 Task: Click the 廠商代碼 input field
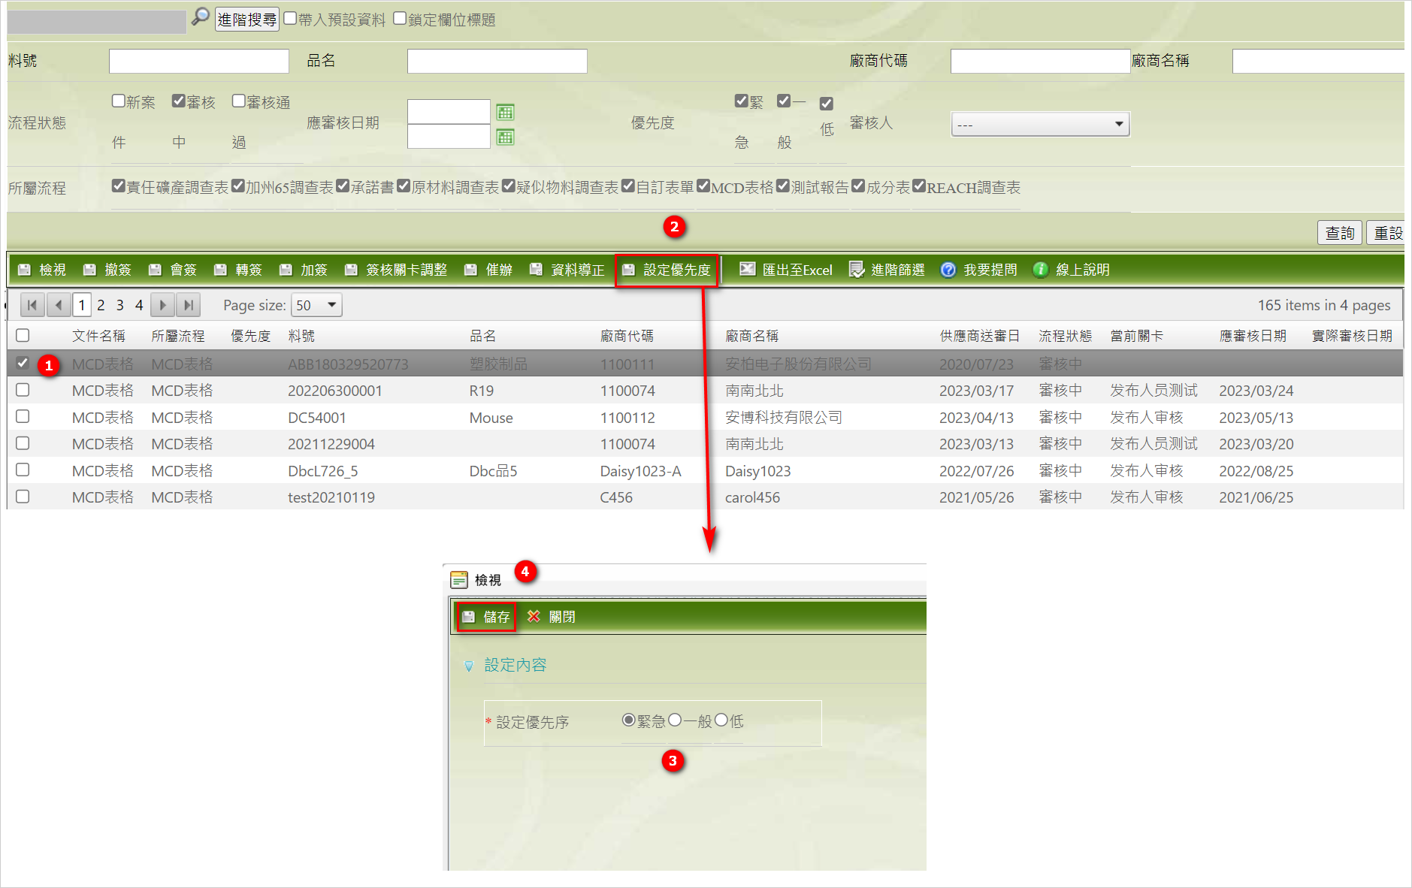click(1040, 62)
